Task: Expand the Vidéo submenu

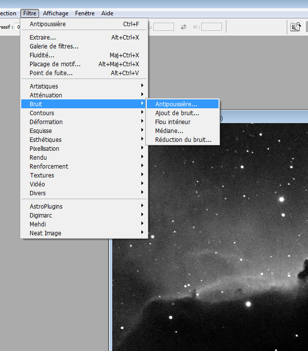Action: click(84, 184)
